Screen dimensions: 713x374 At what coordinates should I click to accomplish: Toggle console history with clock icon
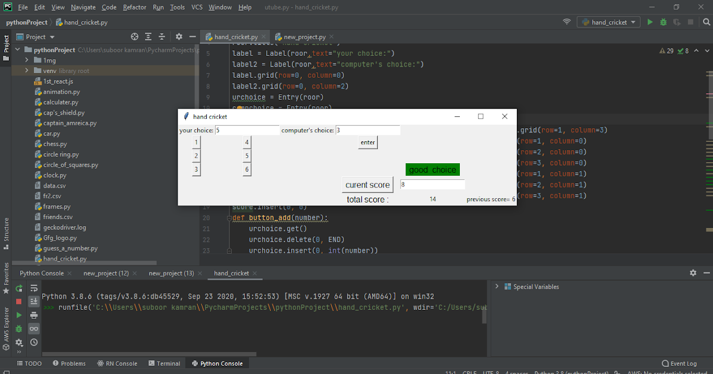(x=34, y=343)
